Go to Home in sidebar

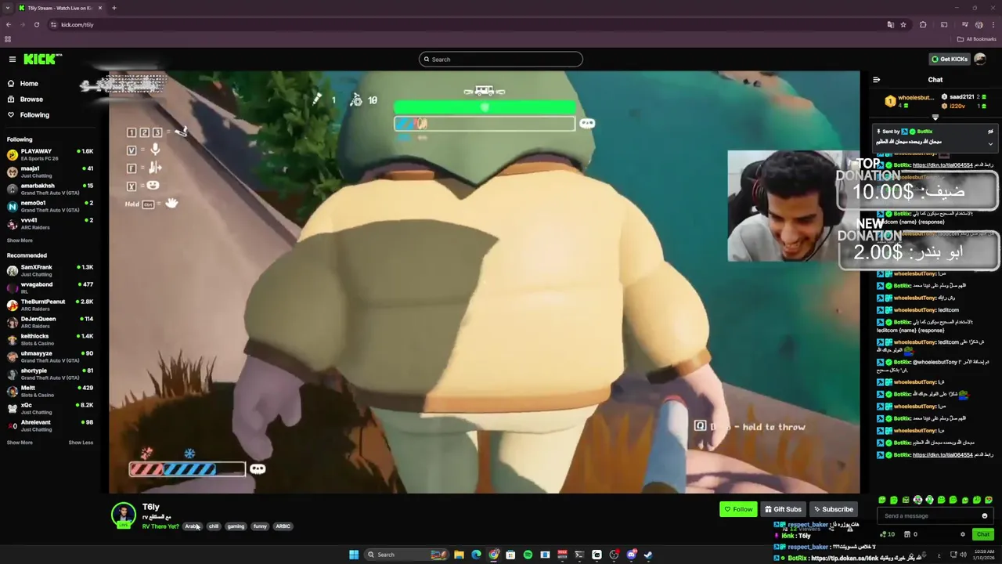[29, 84]
